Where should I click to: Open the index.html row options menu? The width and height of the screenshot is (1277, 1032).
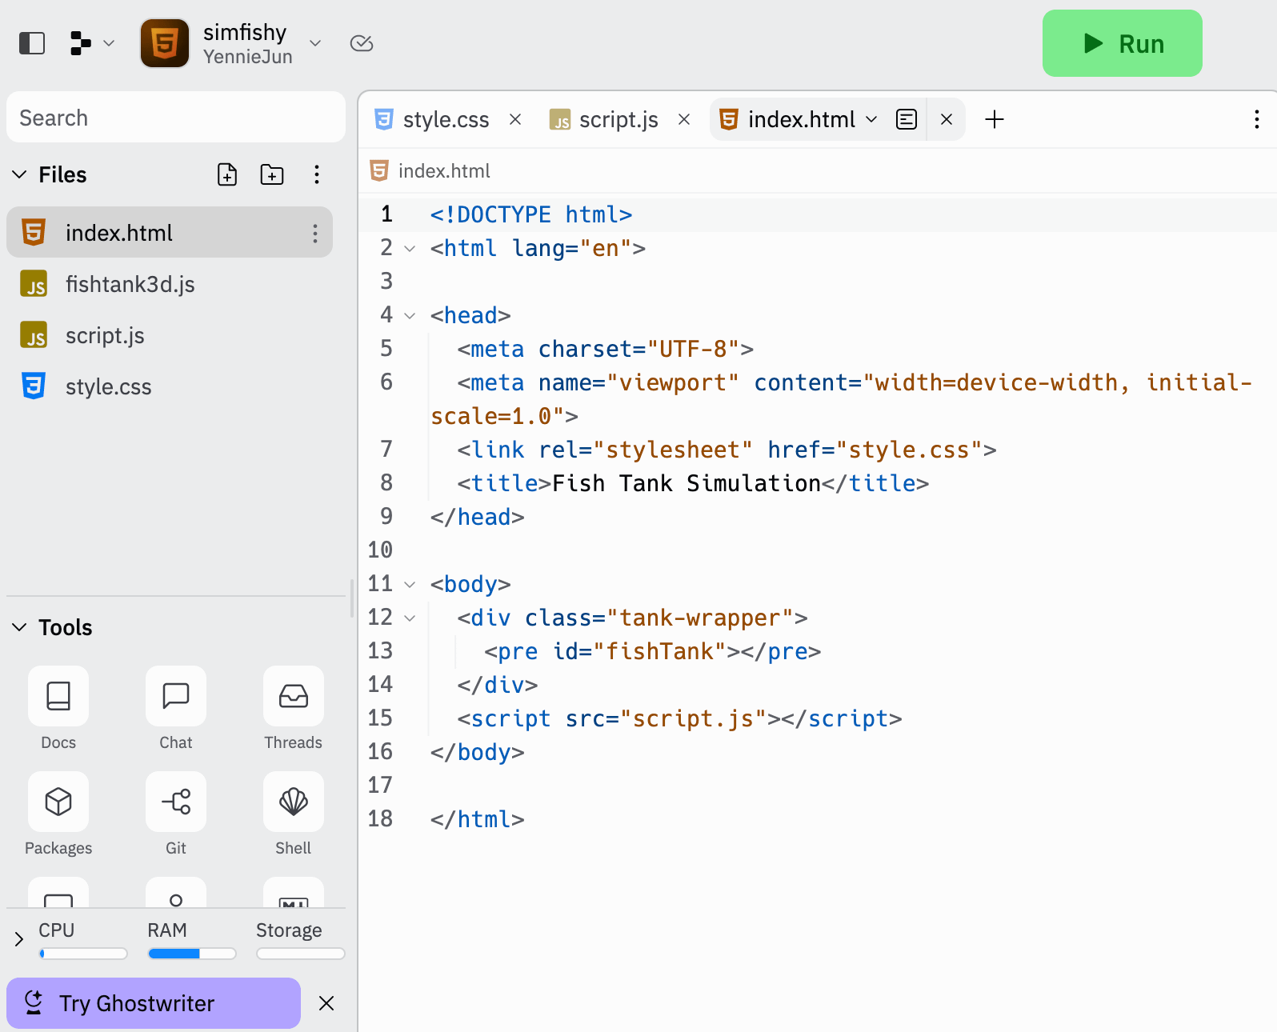click(315, 233)
